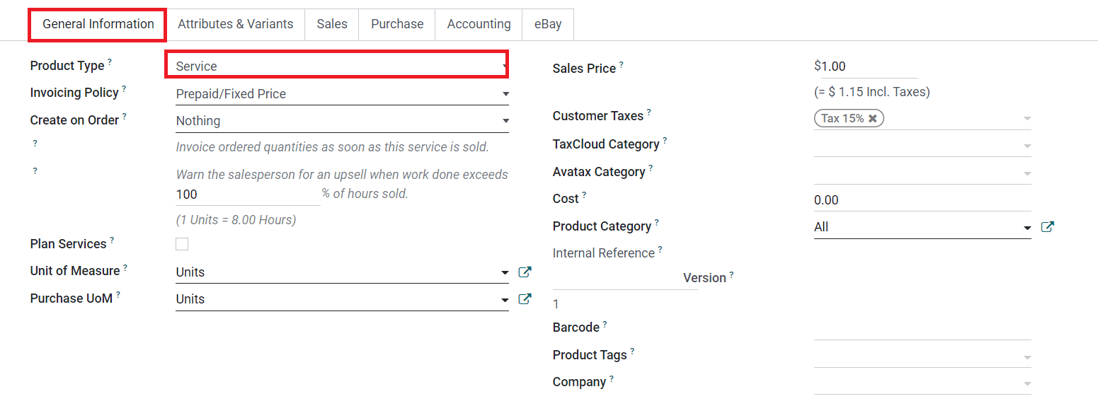Open the Accounting tab
The image size is (1098, 406).
[479, 24]
